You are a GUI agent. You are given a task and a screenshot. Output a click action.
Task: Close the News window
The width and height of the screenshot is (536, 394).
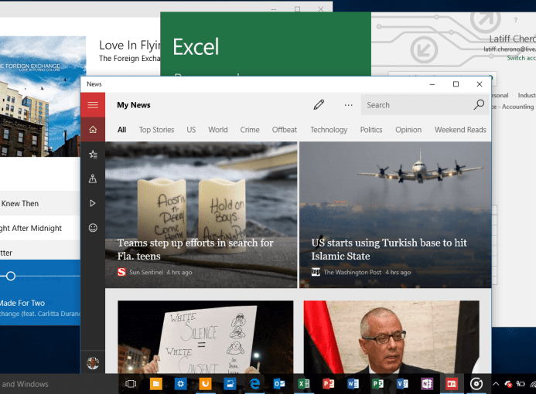[x=480, y=84]
